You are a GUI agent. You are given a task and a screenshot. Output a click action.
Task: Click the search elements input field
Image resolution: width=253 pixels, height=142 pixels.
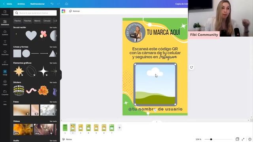pyautogui.click(x=35, y=13)
